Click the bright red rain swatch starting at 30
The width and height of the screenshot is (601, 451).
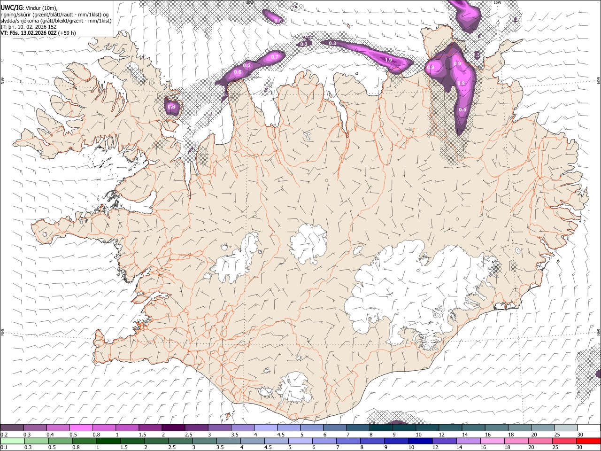click(588, 441)
